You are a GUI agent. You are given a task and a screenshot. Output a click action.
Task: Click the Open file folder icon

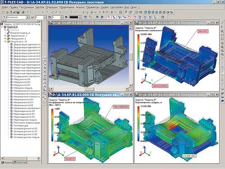pos(14,12)
